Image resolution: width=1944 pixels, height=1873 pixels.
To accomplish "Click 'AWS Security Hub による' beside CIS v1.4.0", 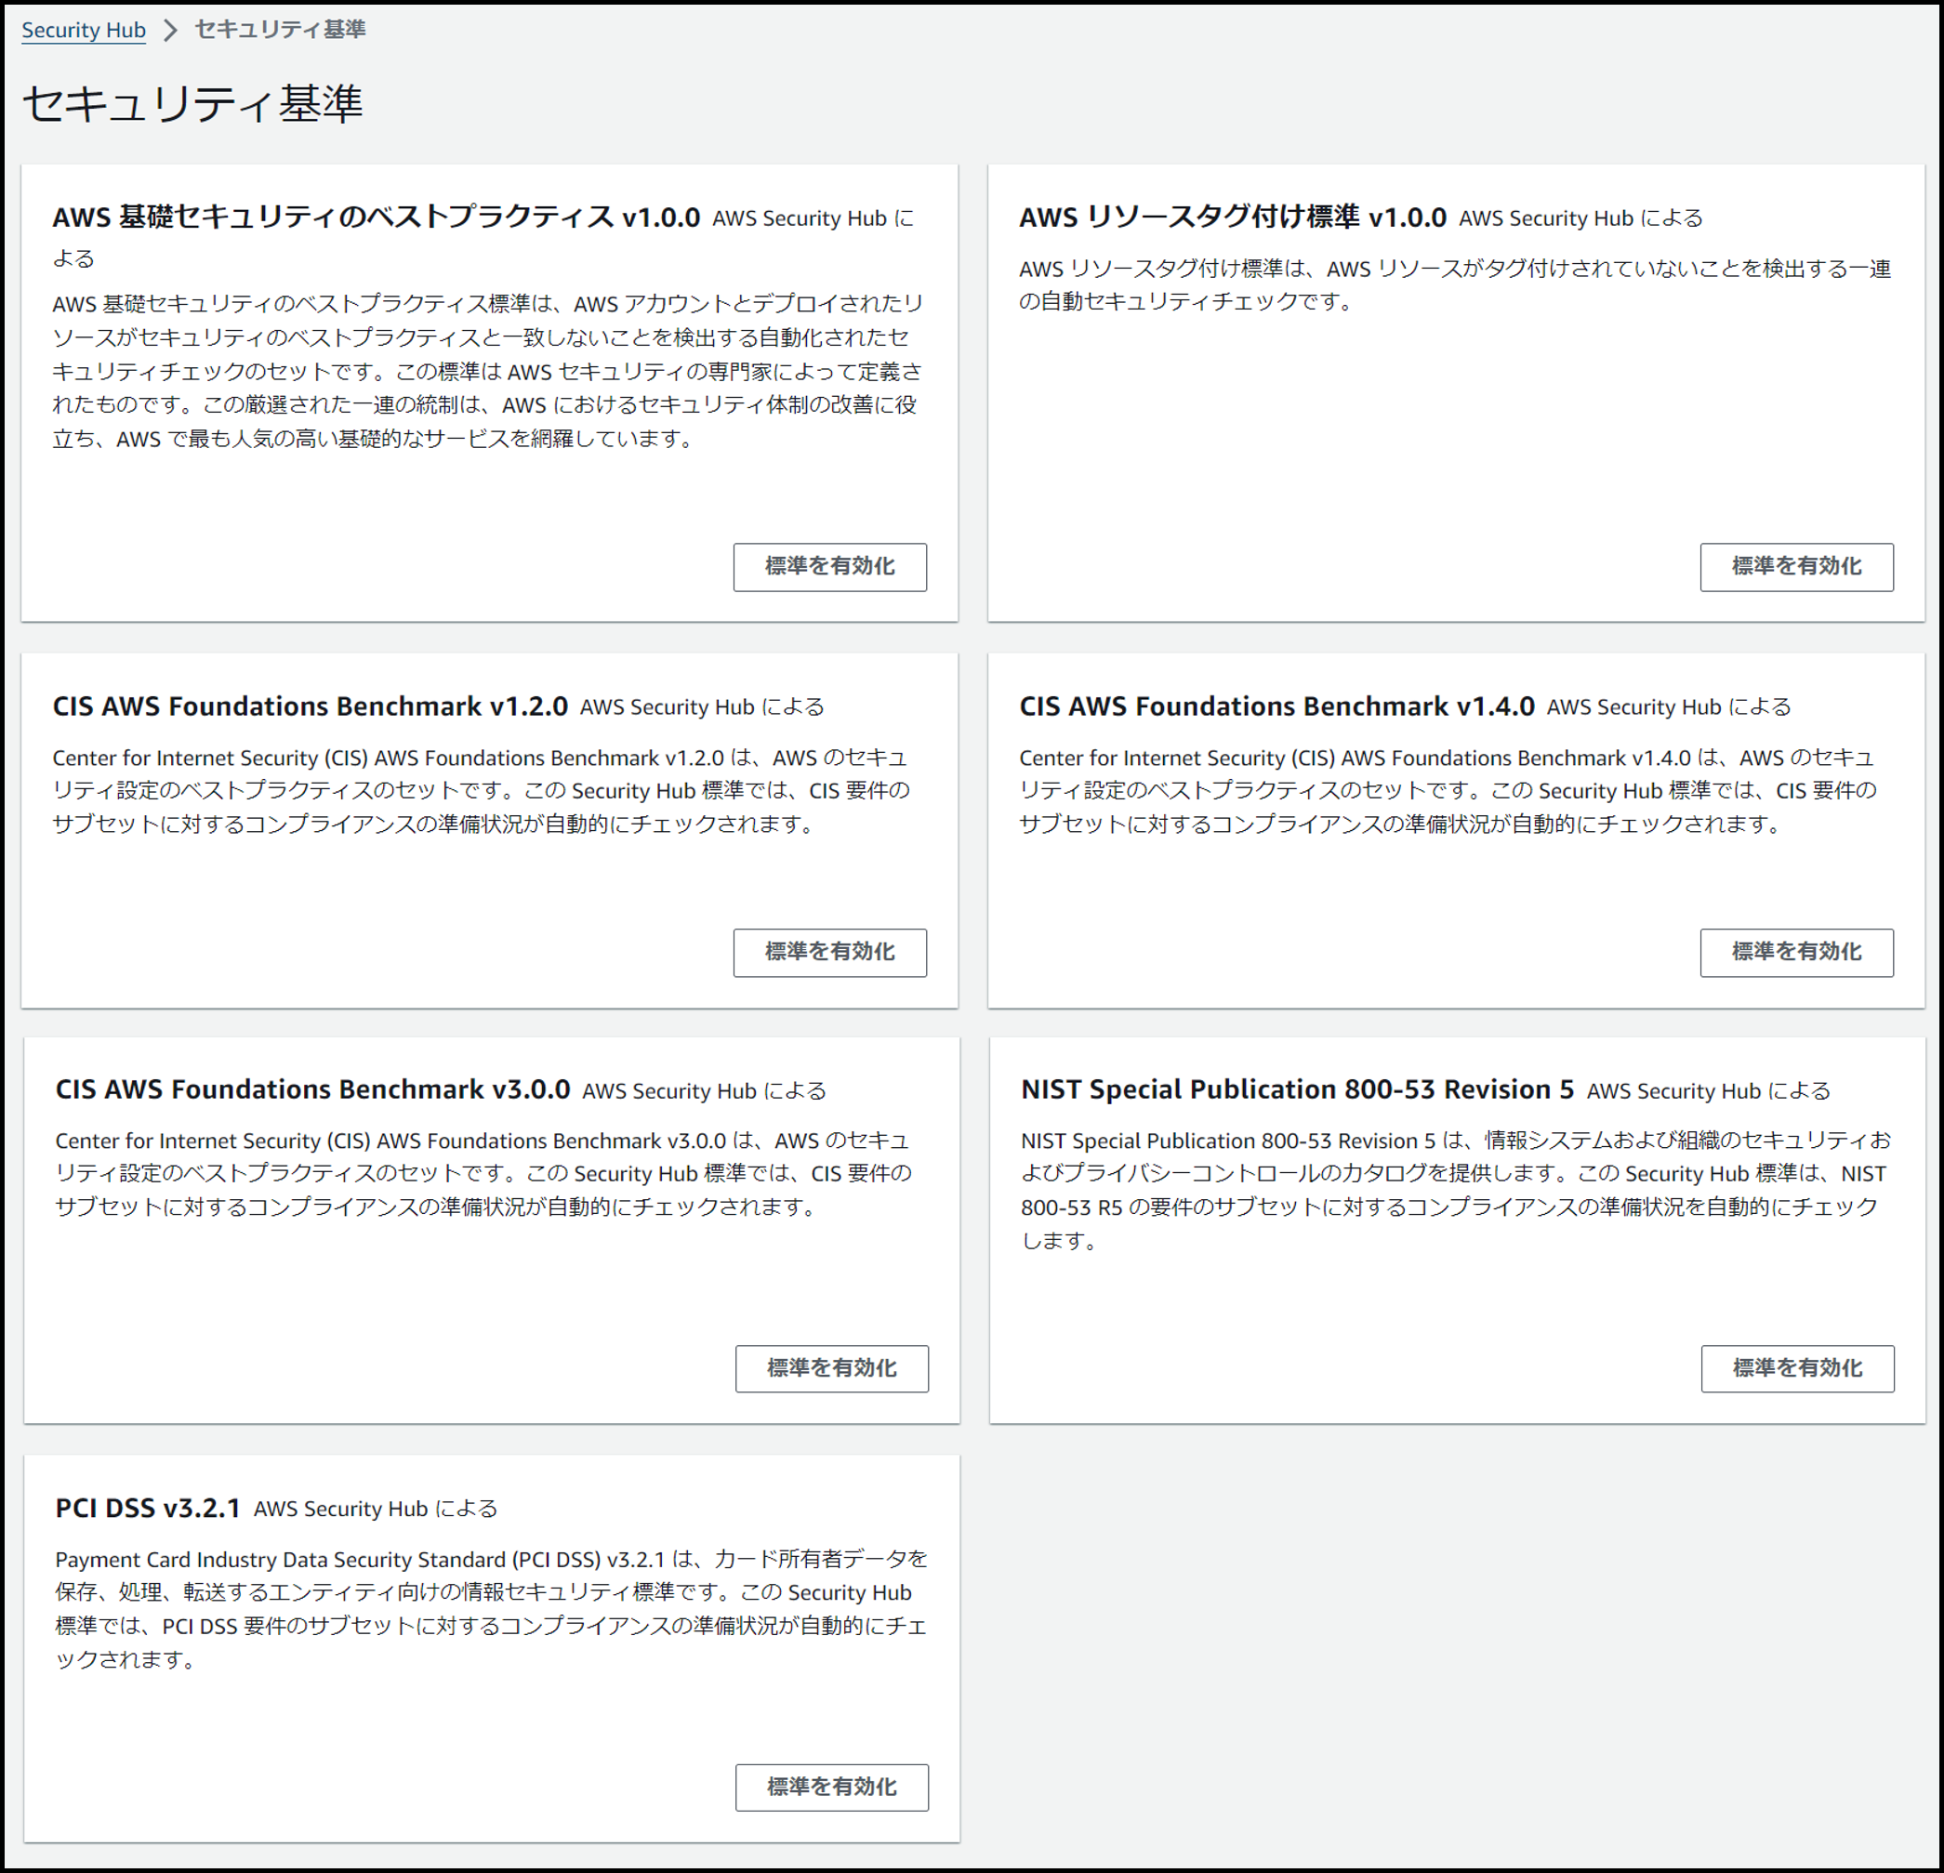I will point(1668,707).
